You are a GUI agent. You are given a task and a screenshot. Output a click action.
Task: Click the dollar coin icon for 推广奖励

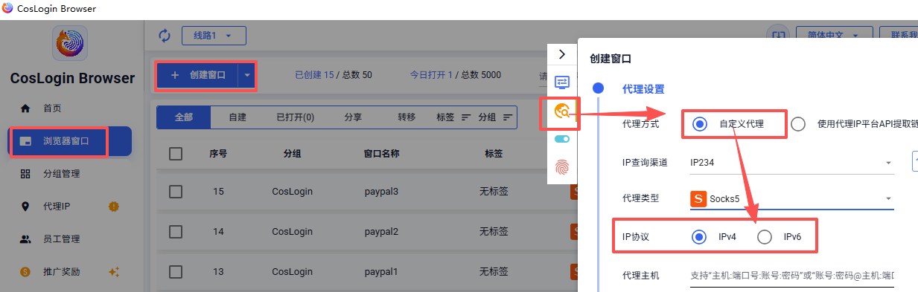point(25,272)
